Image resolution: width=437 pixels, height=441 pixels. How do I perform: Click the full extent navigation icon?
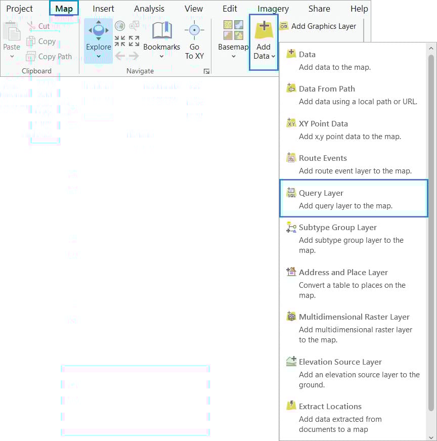[120, 26]
